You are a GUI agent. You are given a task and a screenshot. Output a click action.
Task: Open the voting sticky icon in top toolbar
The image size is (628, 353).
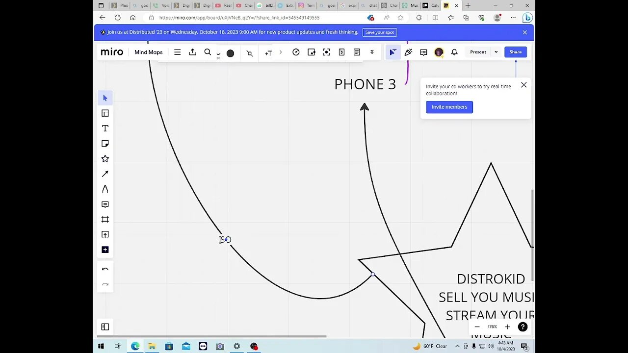click(311, 52)
